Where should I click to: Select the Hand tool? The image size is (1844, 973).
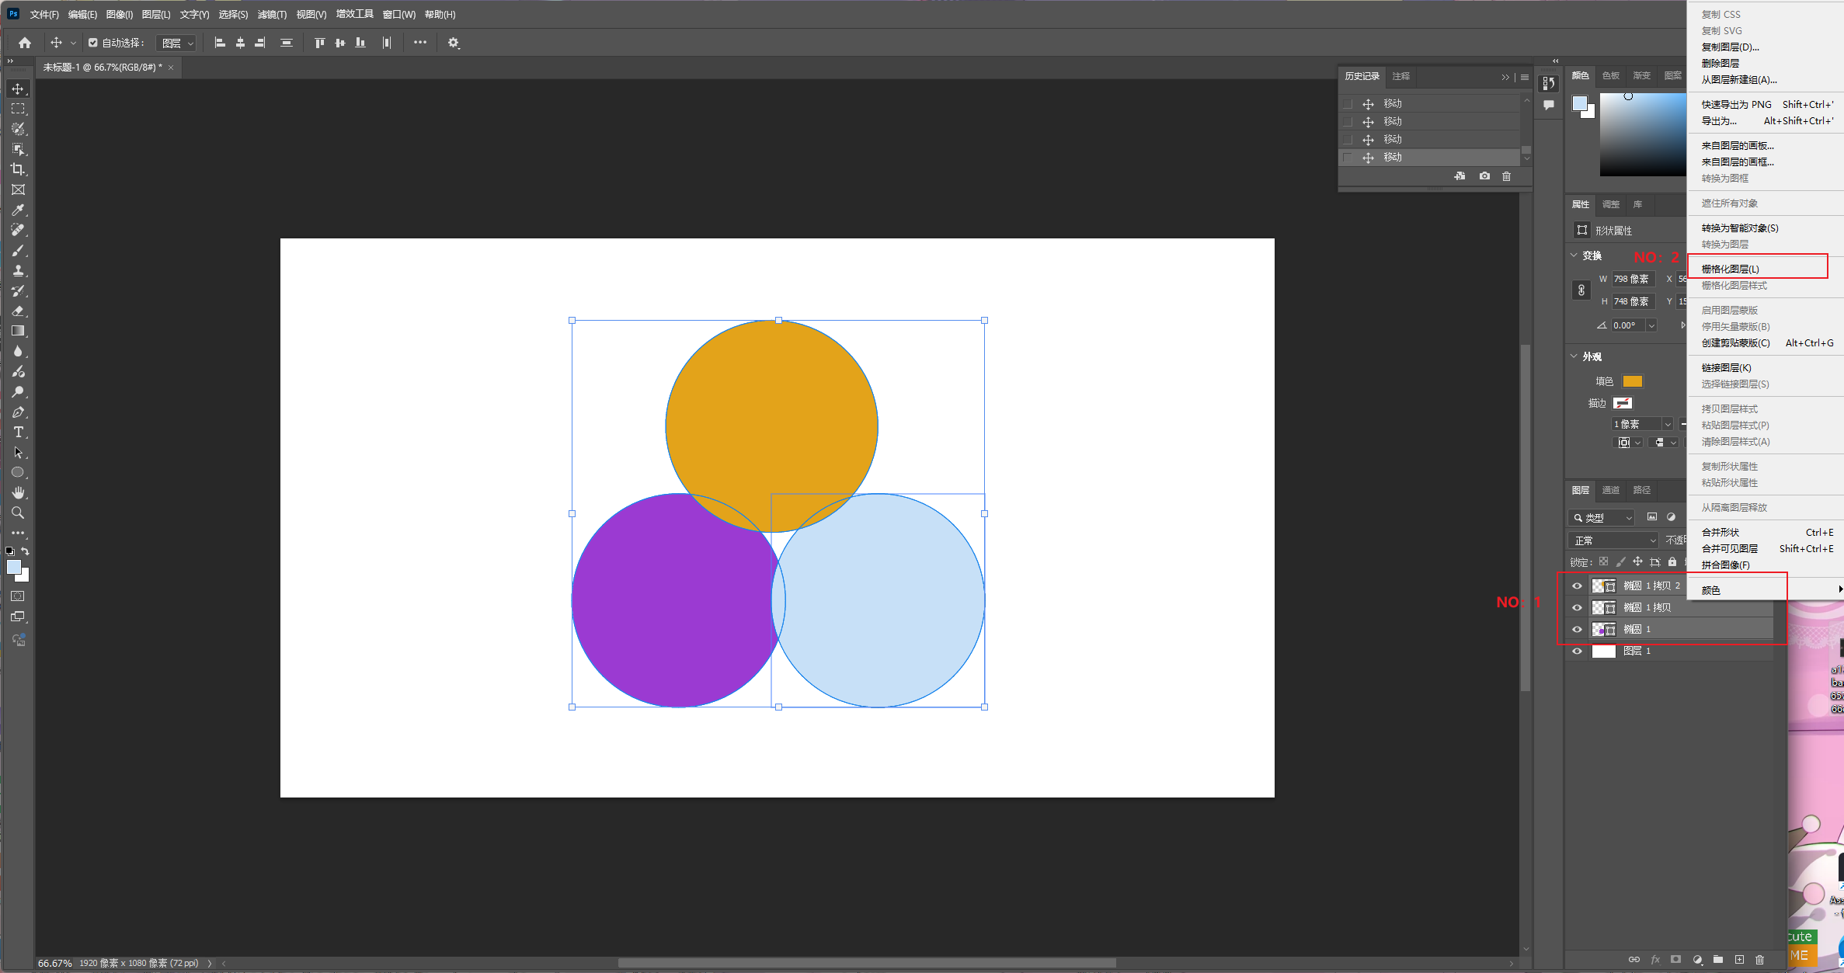coord(18,492)
